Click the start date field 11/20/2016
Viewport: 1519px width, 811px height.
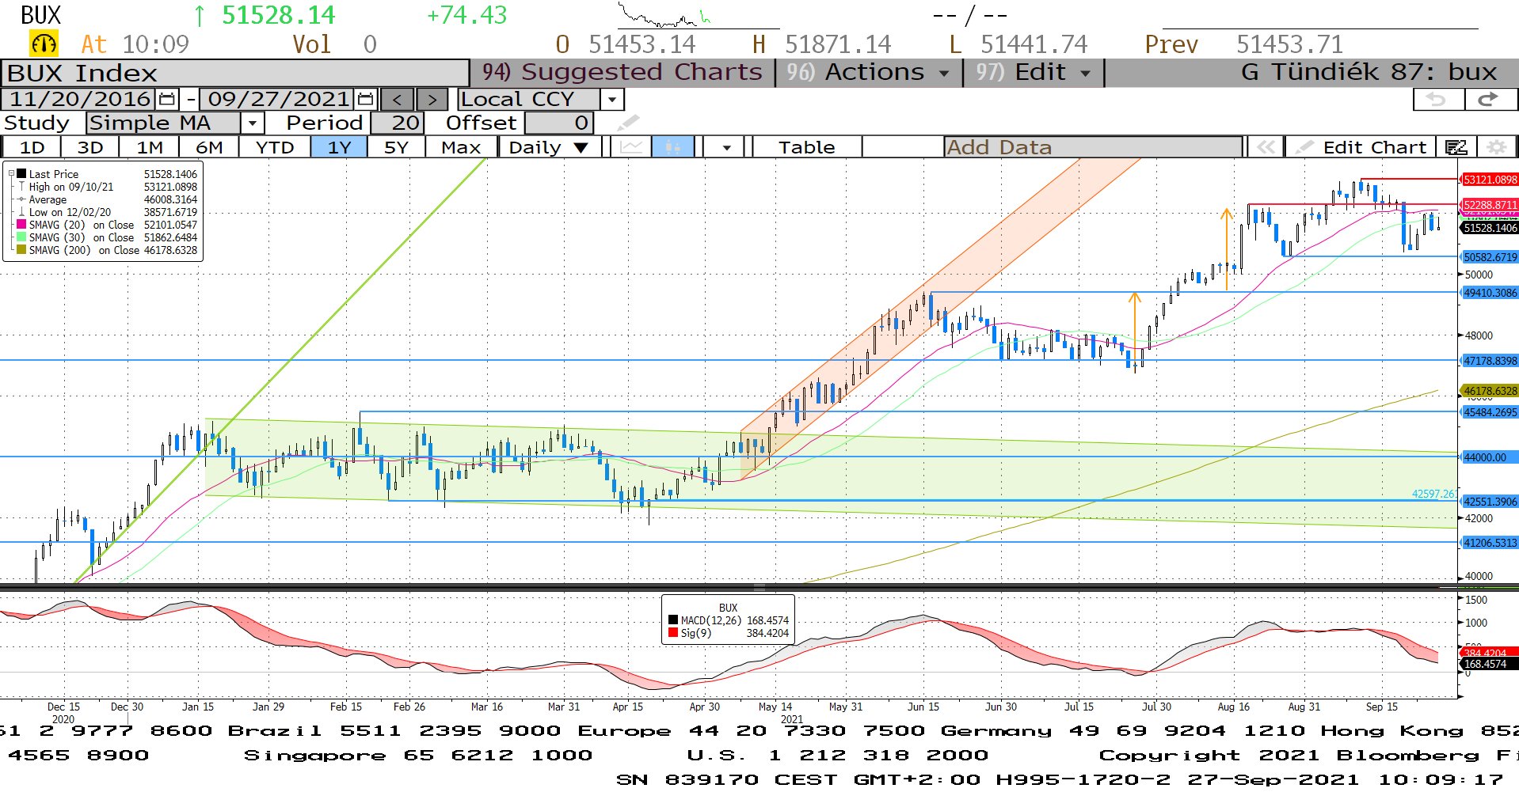pyautogui.click(x=80, y=100)
